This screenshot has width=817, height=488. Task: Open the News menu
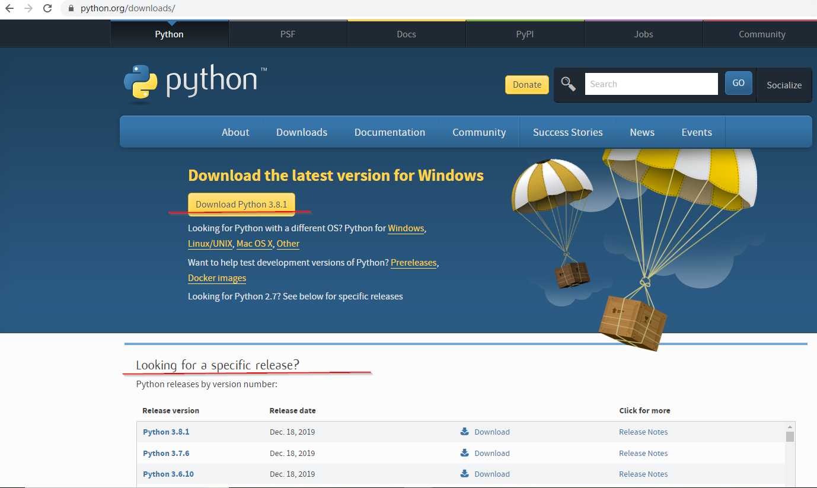(642, 132)
